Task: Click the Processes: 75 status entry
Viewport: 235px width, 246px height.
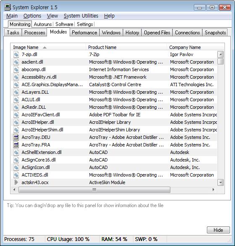Action: pos(19,239)
